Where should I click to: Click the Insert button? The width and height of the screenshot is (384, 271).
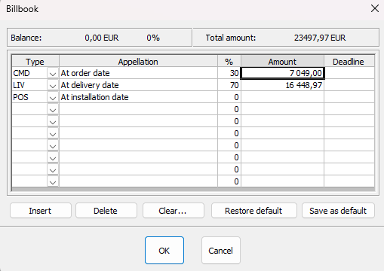pos(41,211)
